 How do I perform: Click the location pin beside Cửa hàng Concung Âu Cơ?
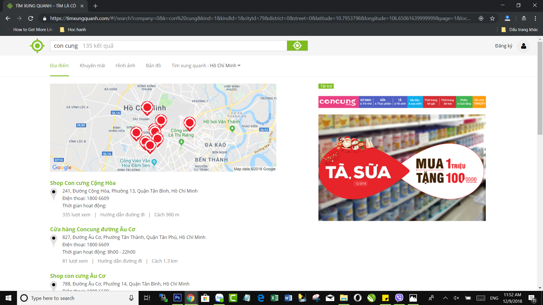[x=53, y=241]
